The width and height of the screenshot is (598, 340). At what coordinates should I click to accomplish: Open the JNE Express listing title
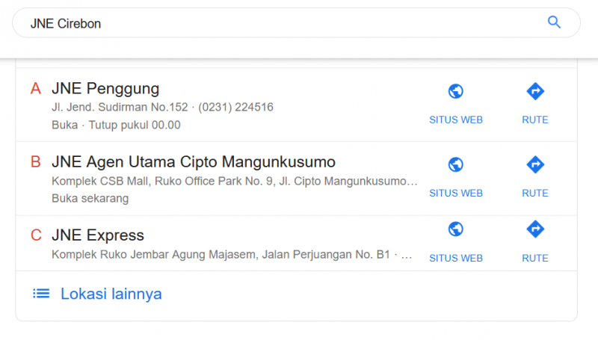[x=98, y=235]
